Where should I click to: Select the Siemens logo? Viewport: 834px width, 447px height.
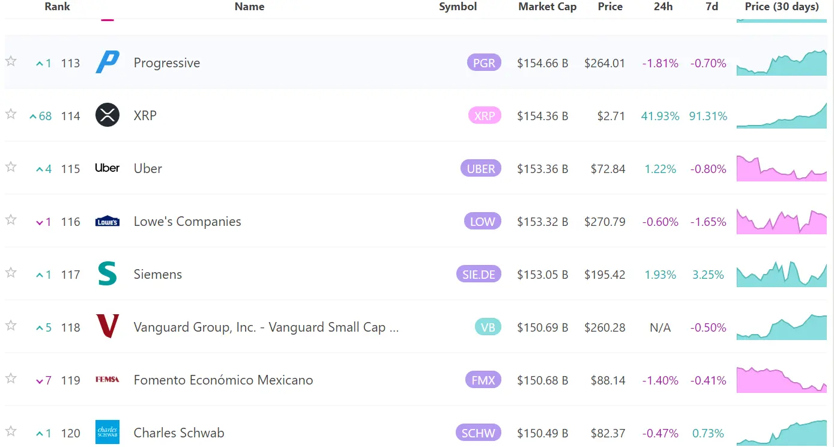107,274
